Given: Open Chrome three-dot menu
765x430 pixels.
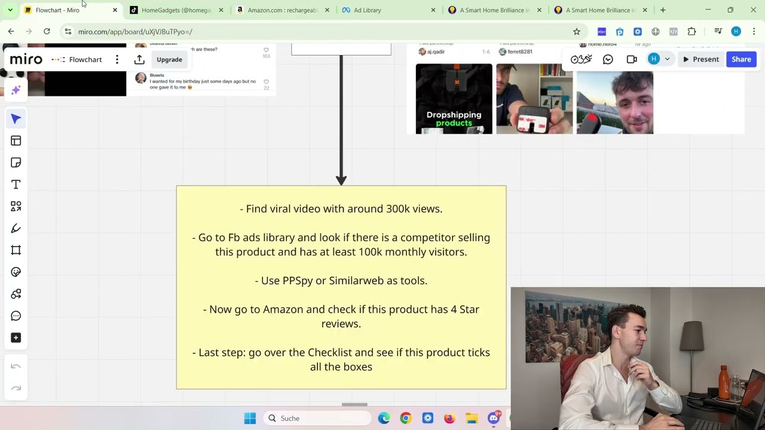Looking at the screenshot, I should coord(754,32).
